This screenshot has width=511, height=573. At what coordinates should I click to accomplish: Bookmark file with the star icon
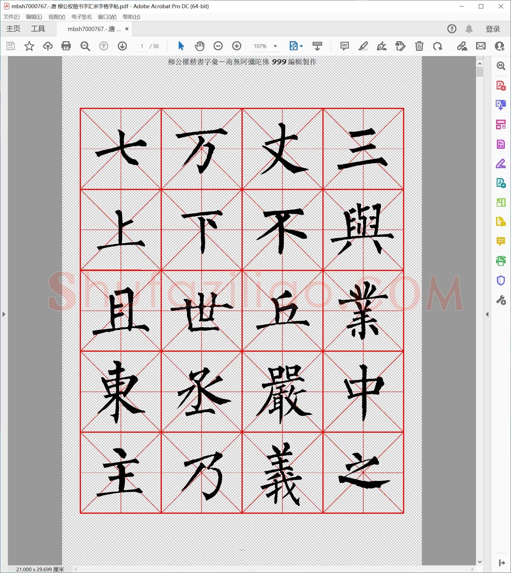pos(29,46)
